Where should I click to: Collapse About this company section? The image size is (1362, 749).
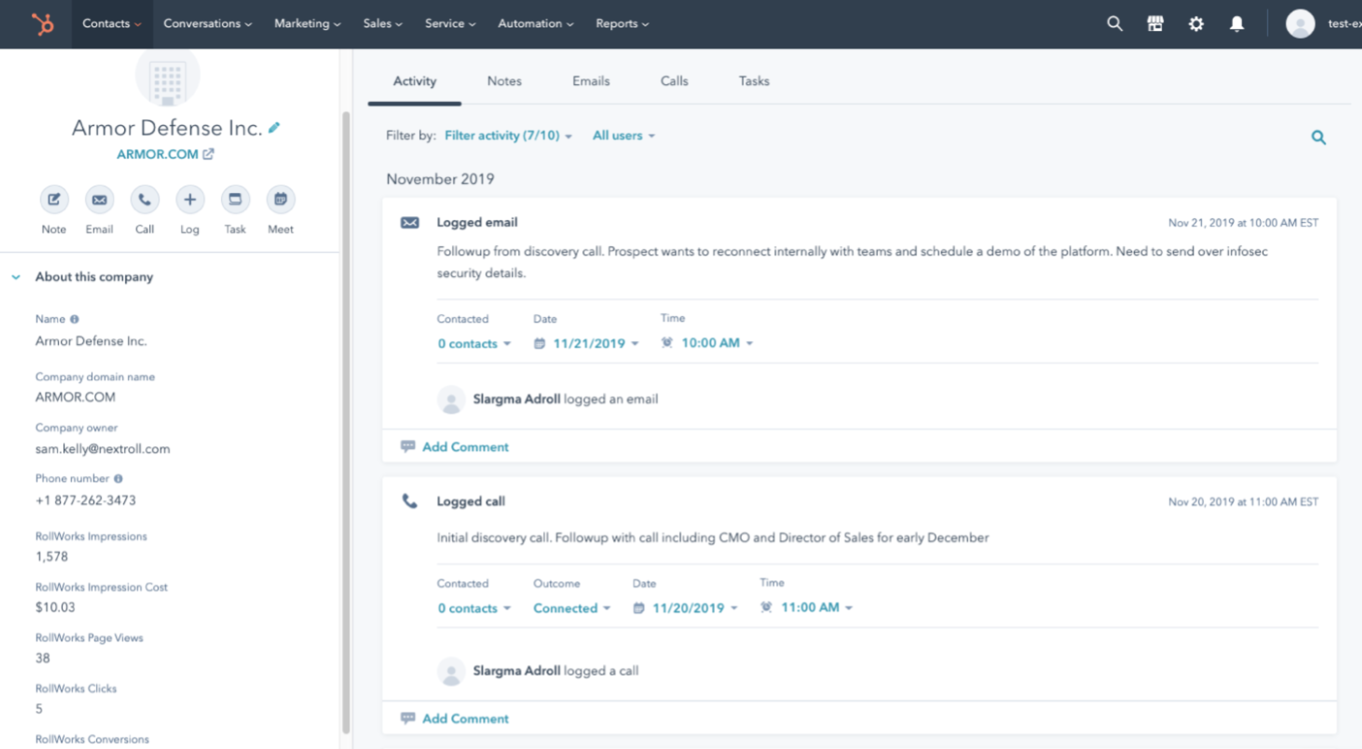click(x=16, y=277)
